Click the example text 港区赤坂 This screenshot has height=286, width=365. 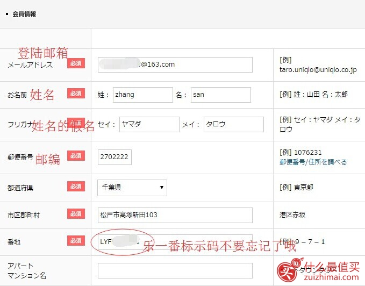292,215
